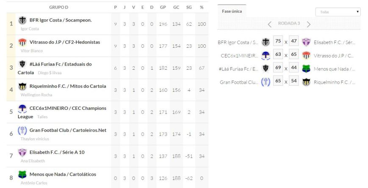Click #Làá Furiaa Fc crest in standings
Viewport: 368px width, 188px height.
[22, 64]
